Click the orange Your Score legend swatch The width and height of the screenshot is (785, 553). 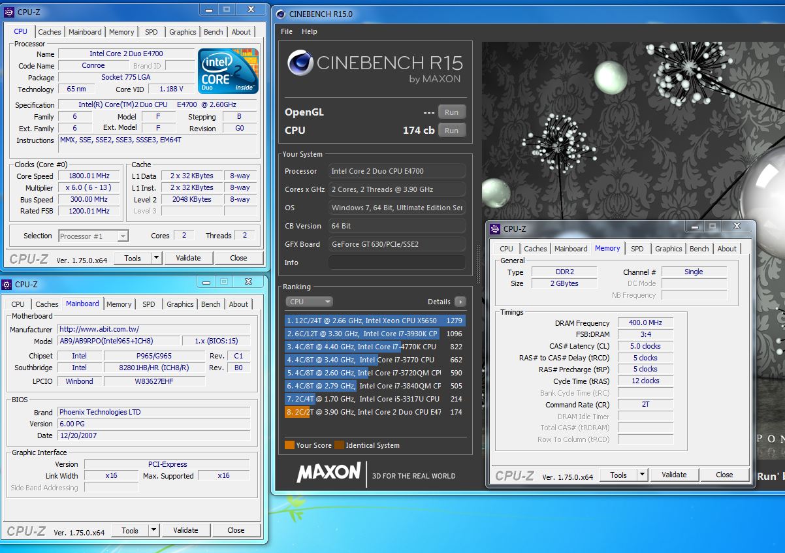[289, 445]
